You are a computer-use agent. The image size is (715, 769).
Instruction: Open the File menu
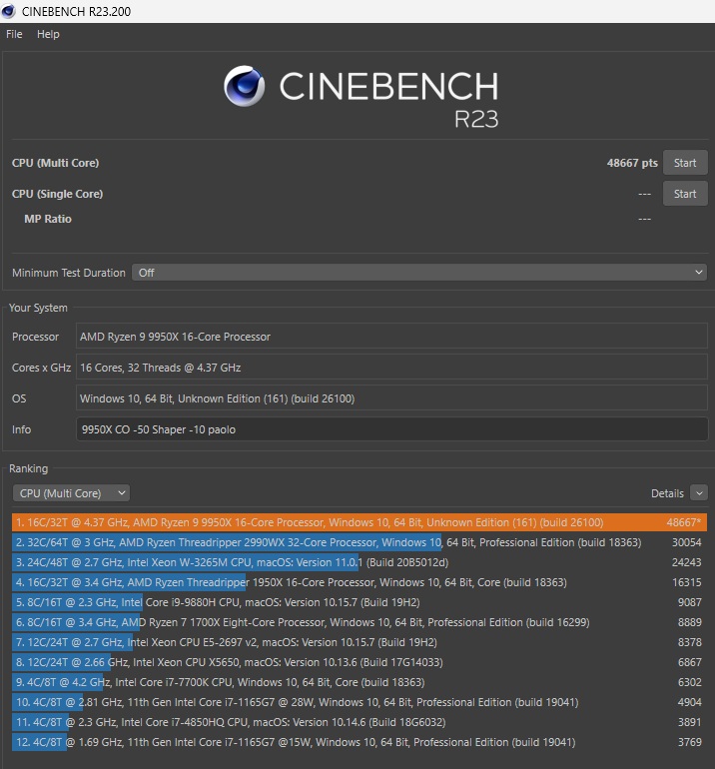click(14, 34)
